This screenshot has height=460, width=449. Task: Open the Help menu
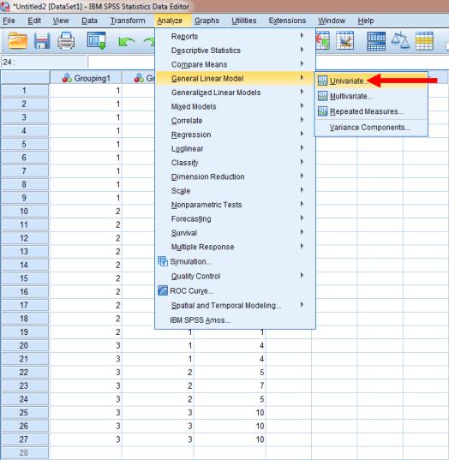pyautogui.click(x=366, y=21)
